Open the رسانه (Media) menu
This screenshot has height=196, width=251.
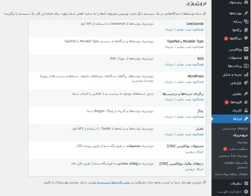pyautogui.click(x=237, y=22)
